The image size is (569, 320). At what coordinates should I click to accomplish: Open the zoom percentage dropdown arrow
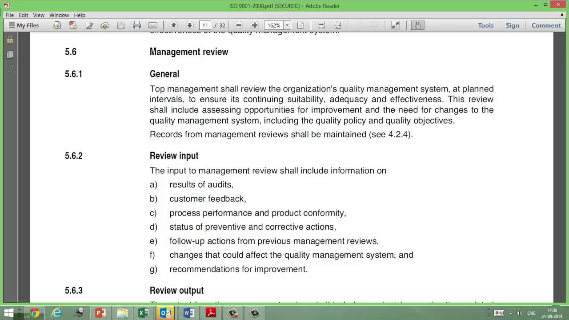pyautogui.click(x=287, y=25)
